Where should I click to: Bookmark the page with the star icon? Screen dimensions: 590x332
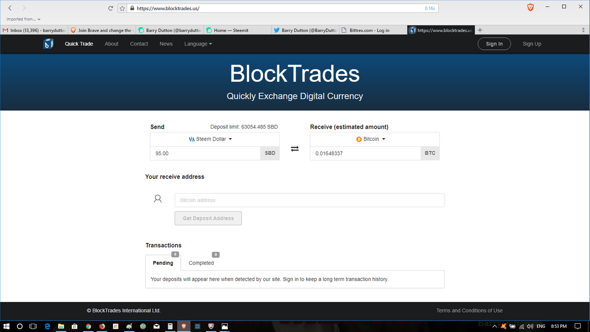(122, 8)
